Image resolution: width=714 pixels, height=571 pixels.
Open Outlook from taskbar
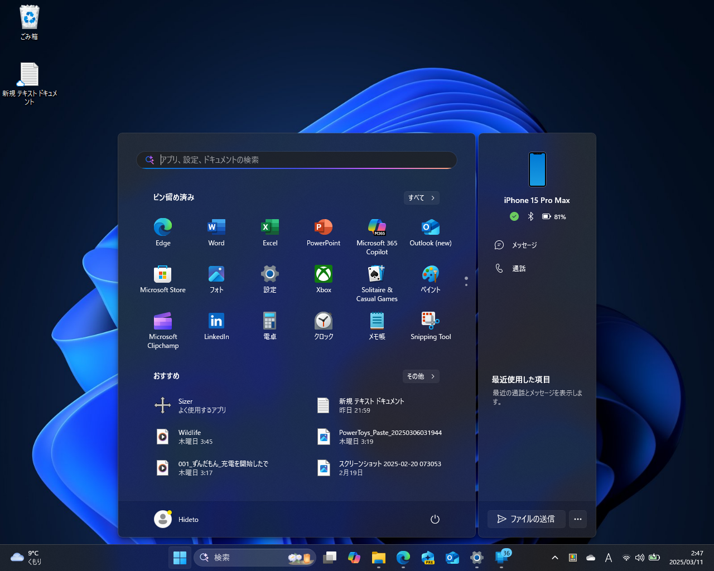(x=452, y=558)
